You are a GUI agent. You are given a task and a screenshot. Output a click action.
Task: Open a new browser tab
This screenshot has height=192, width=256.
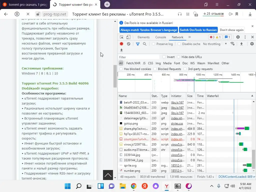pos(107,4)
